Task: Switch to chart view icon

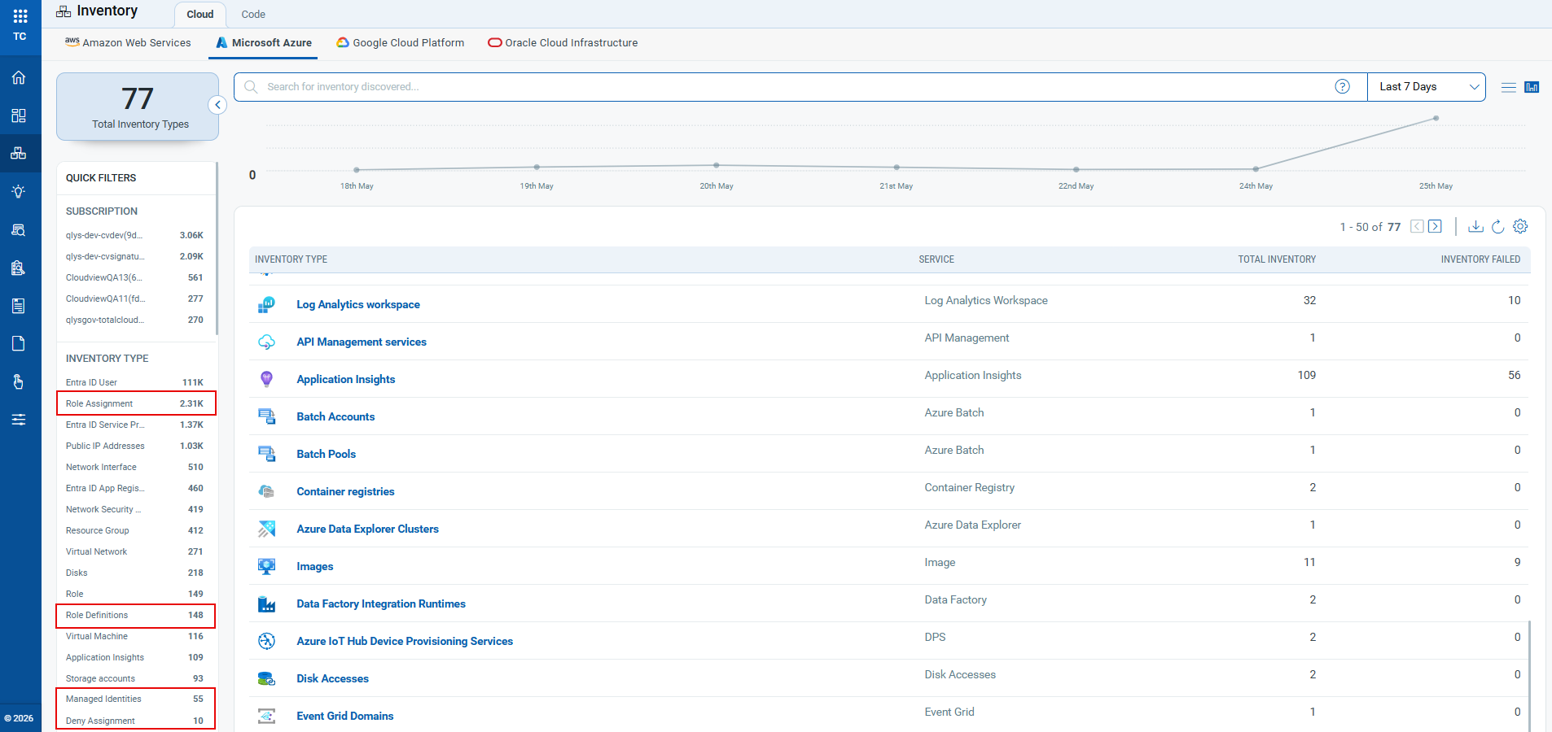Action: click(1532, 87)
